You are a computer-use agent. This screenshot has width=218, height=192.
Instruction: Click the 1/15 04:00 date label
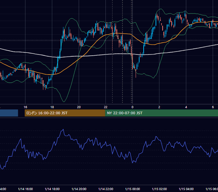(186, 189)
